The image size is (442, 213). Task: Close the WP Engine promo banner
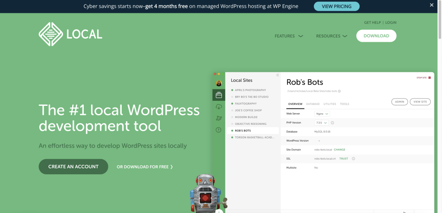(432, 5)
